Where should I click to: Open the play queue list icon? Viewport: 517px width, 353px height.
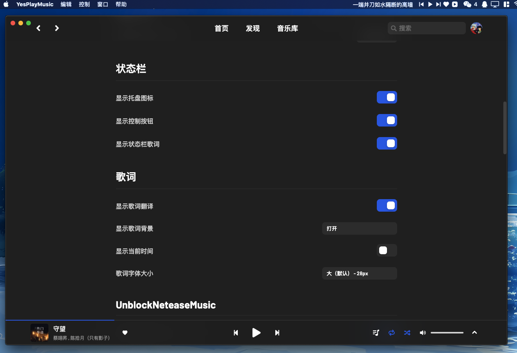(376, 333)
